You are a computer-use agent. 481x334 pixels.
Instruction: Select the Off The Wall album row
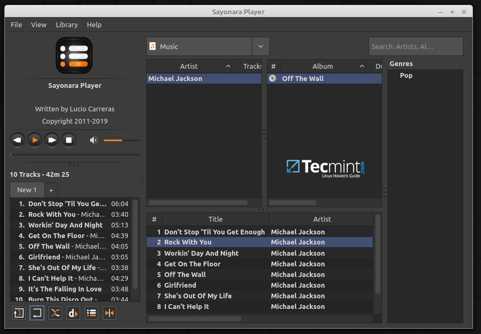pyautogui.click(x=325, y=78)
